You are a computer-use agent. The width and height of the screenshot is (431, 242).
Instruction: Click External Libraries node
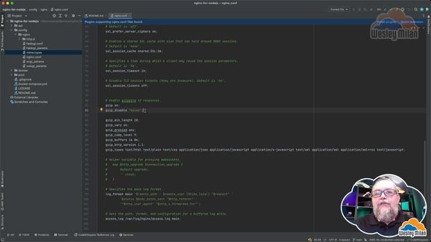(x=24, y=97)
